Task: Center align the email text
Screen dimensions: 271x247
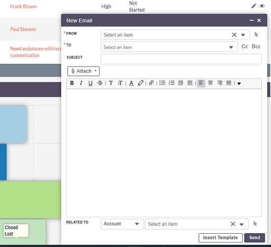Action: (210, 83)
